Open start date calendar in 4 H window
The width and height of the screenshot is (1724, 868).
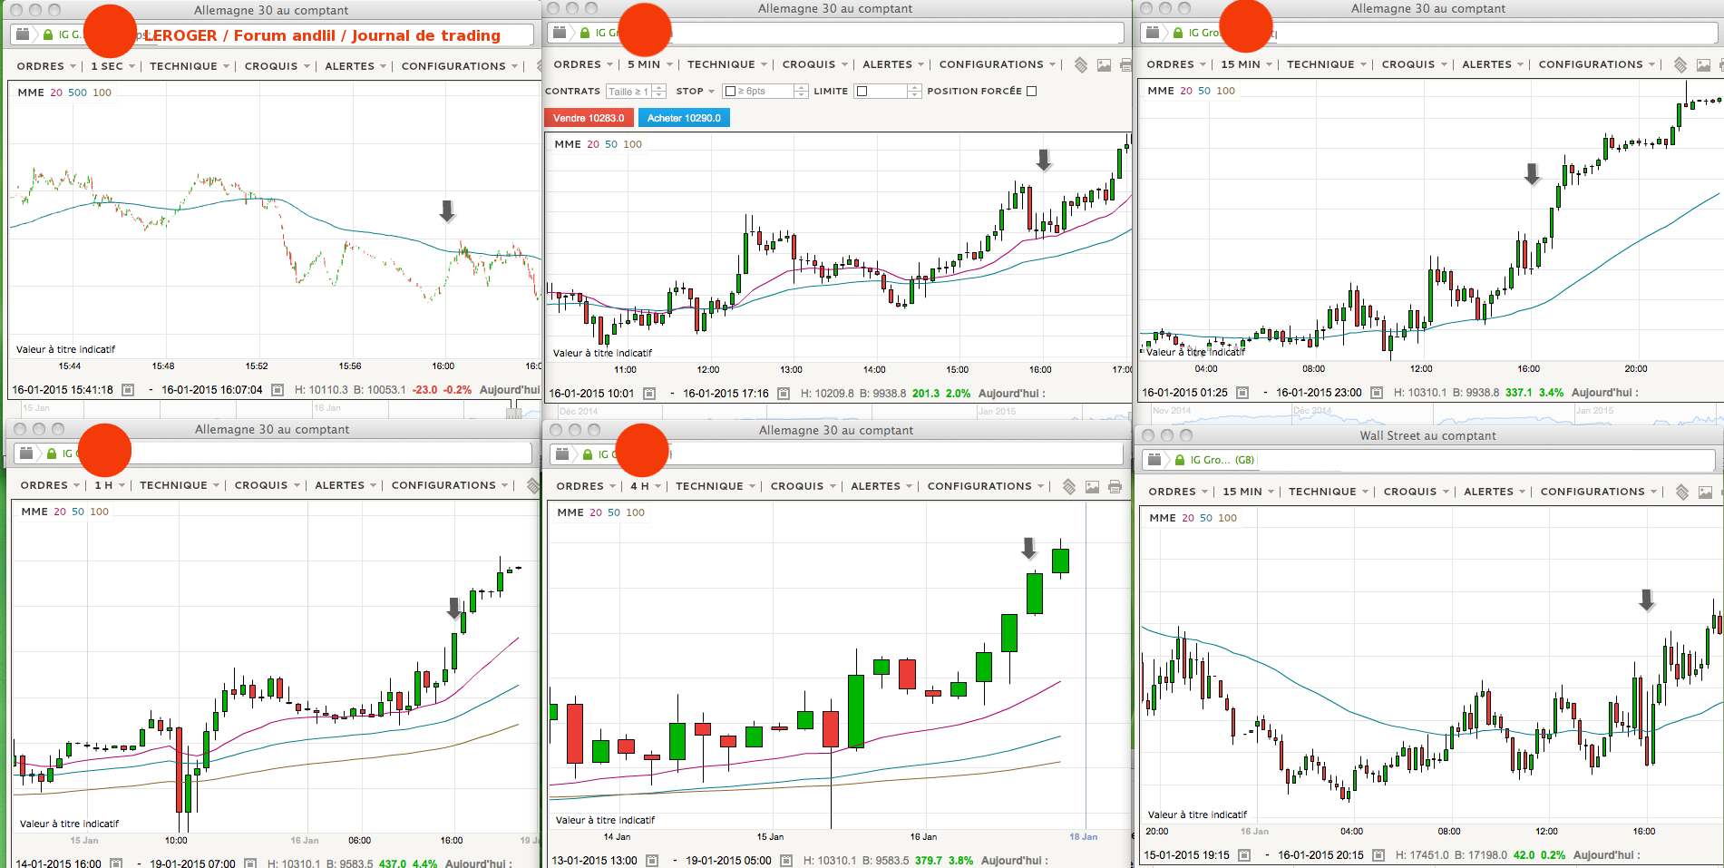652,861
